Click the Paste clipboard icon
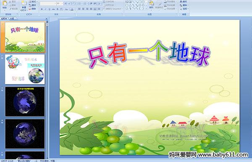 5,5
